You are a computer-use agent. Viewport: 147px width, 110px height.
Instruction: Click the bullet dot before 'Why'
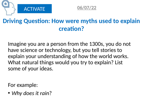9,93
